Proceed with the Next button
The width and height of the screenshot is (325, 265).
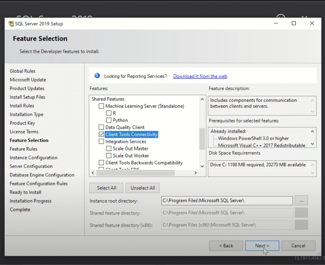click(262, 246)
